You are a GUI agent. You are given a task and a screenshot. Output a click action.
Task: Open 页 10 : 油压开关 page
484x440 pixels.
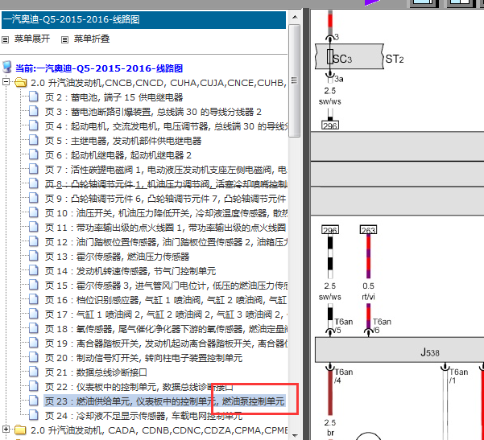(166, 213)
